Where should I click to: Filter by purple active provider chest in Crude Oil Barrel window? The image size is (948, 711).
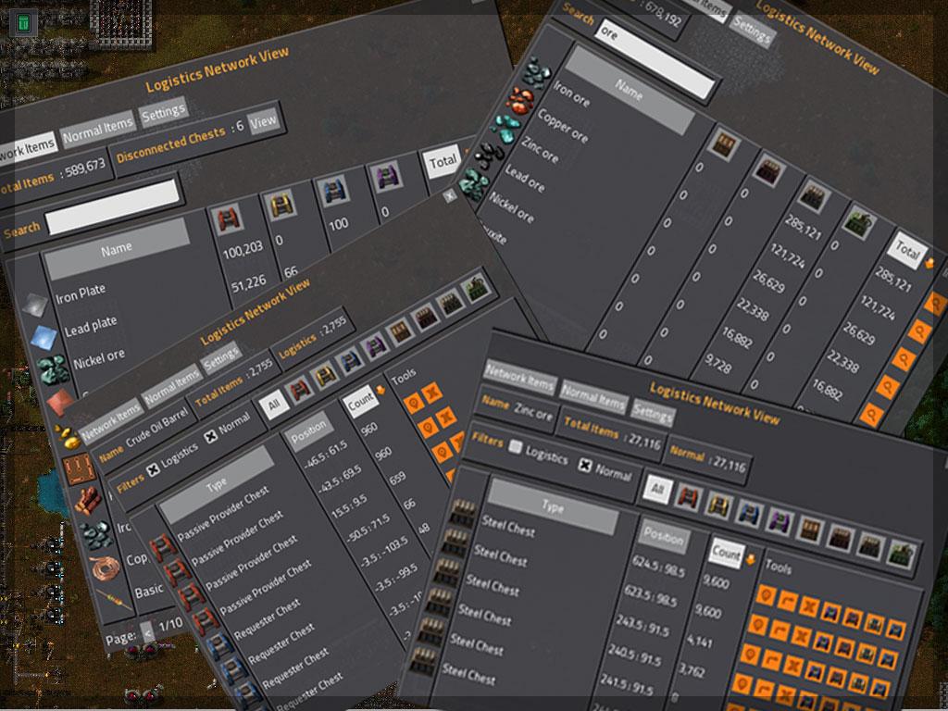click(x=374, y=348)
